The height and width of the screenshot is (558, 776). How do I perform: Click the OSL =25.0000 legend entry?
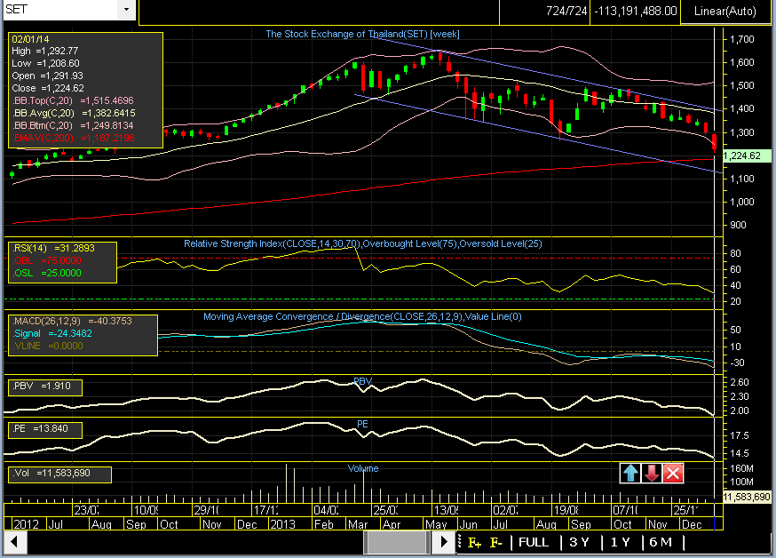click(47, 273)
